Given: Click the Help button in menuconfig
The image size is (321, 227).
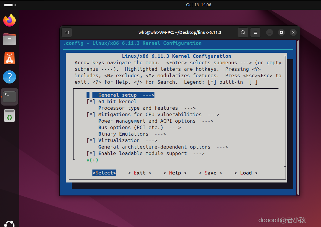Looking at the screenshot, I should 175,173.
